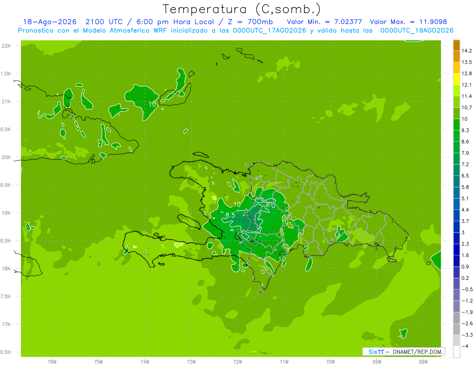Pick the blue swatch between 3 and 3.7

coord(456,227)
